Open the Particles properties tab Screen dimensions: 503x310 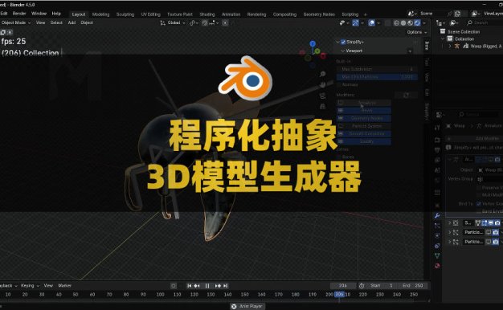click(437, 226)
